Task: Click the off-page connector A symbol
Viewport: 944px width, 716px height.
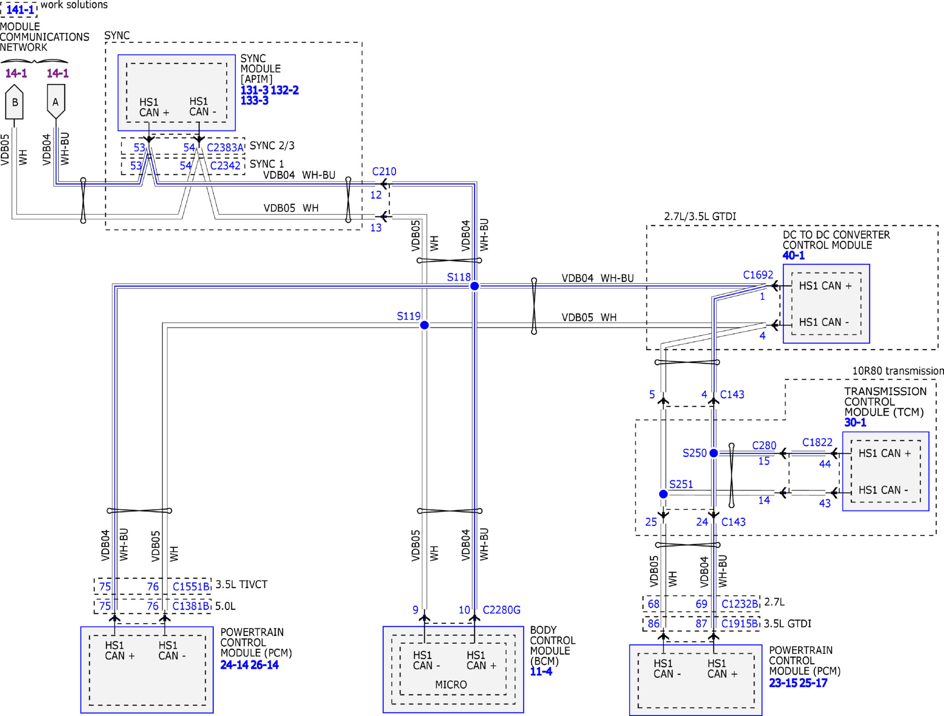Action: [x=56, y=102]
